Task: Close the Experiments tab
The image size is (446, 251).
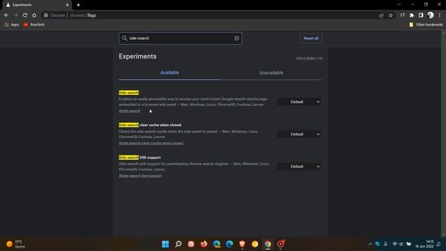Action: (x=67, y=5)
